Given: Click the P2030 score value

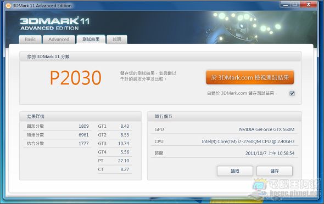Looking at the screenshot, I should click(x=76, y=78).
